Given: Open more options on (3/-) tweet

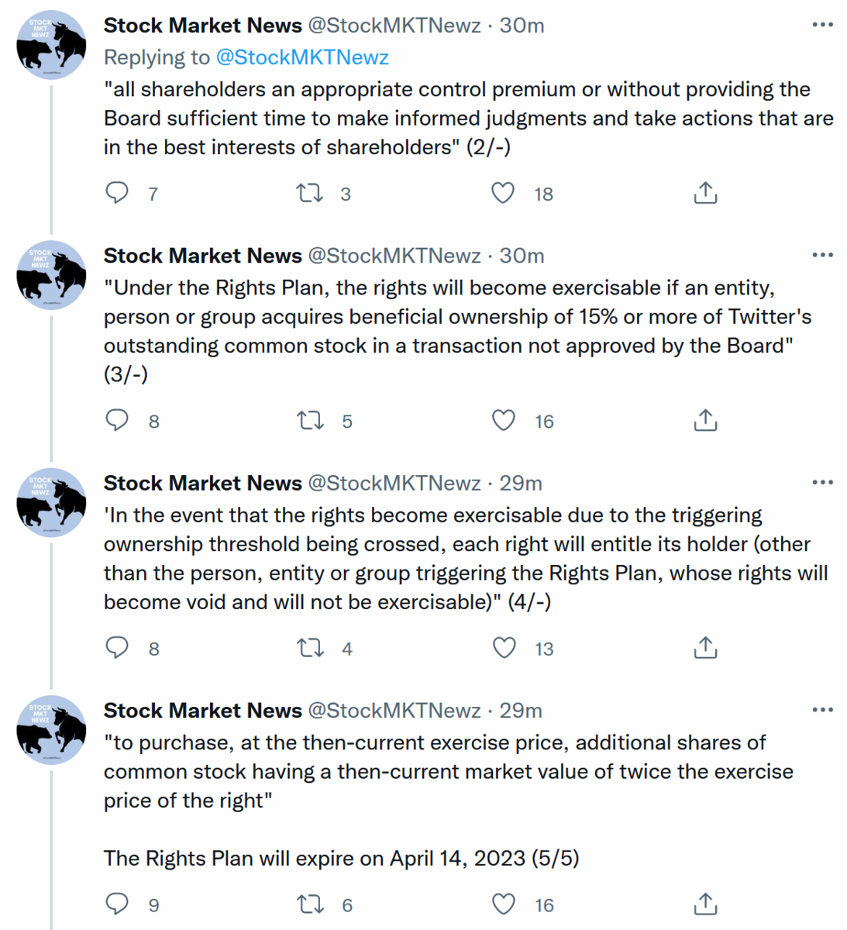Looking at the screenshot, I should (x=822, y=255).
